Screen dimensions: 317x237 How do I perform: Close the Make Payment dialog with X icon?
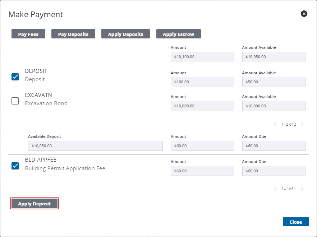pyautogui.click(x=304, y=14)
